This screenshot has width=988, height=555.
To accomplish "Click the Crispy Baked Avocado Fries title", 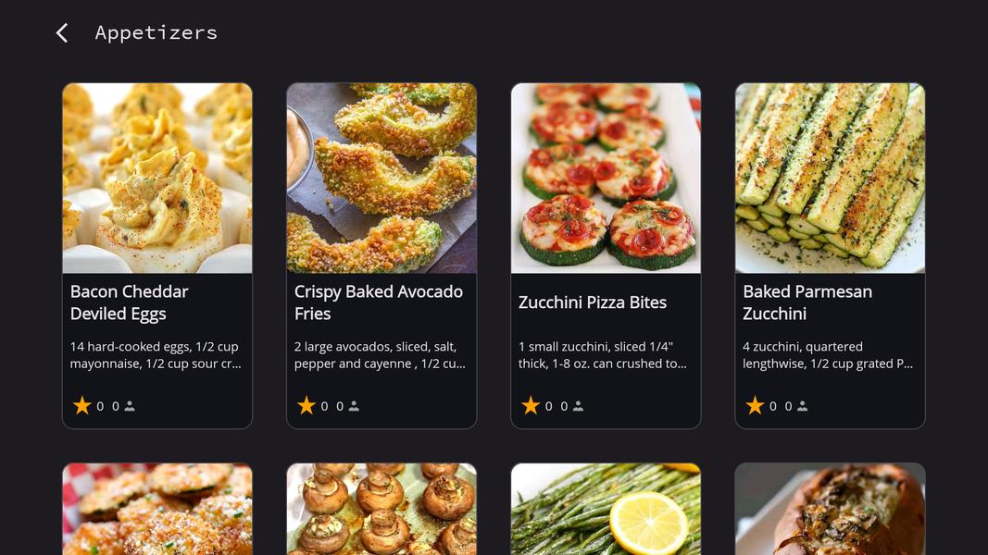I will 378,302.
